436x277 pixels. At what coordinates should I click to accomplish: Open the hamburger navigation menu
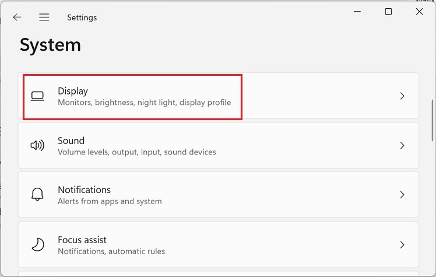coord(44,17)
